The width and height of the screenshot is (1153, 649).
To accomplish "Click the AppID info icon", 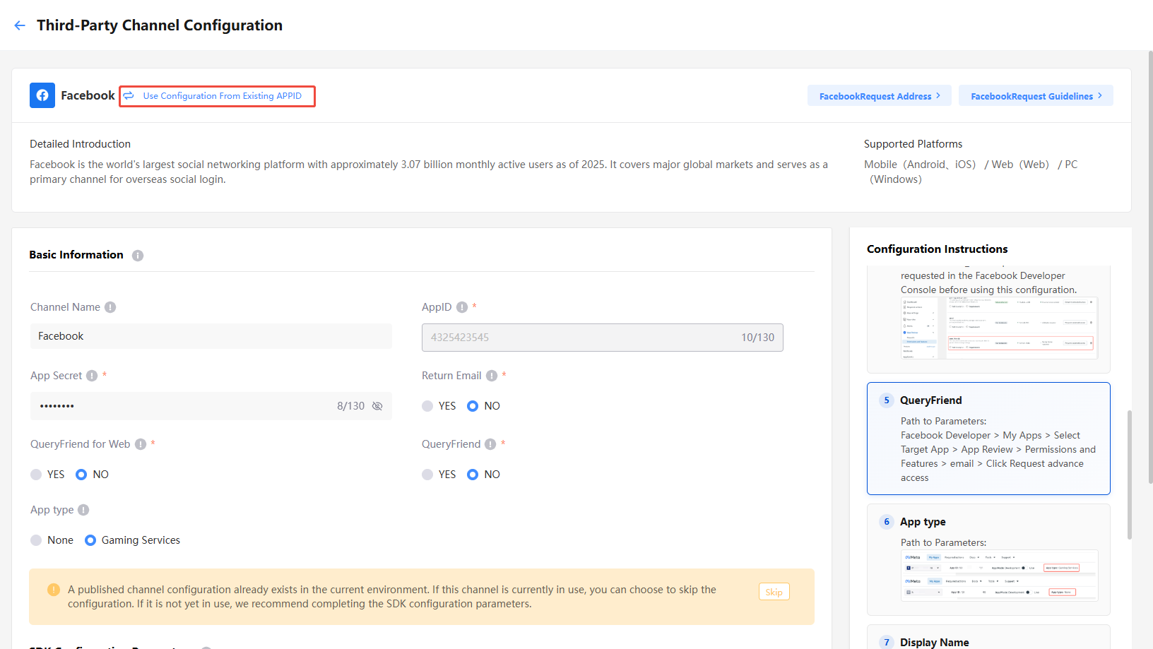I will point(462,307).
